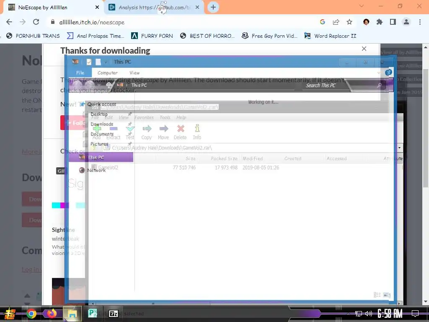Open Chrome extensions puzzle icon
The width and height of the screenshot is (429, 322).
click(380, 22)
